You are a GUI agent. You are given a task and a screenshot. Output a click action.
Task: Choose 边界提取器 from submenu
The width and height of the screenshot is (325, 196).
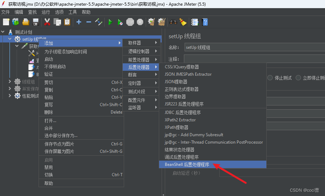(x=213, y=97)
